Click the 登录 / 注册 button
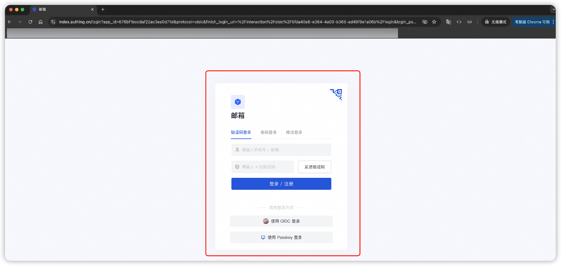Image resolution: width=561 pixels, height=266 pixels. 281,184
